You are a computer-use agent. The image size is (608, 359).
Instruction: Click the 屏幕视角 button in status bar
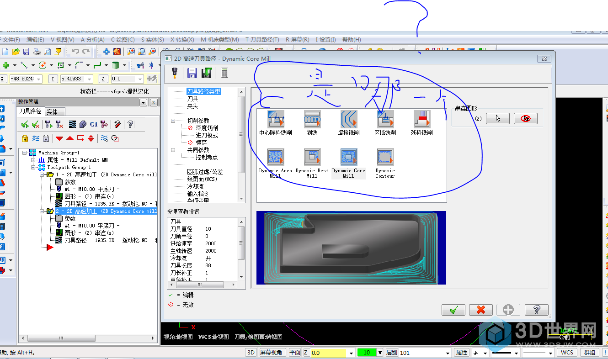pyautogui.click(x=272, y=353)
